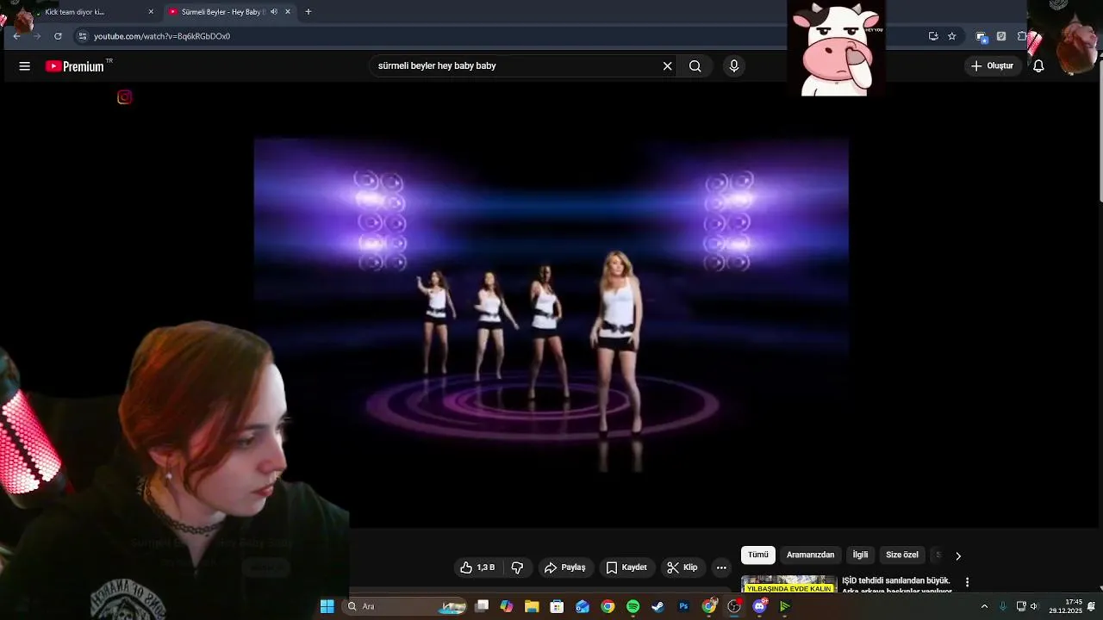
Task: Select the Size özel filter chip
Action: tap(902, 555)
